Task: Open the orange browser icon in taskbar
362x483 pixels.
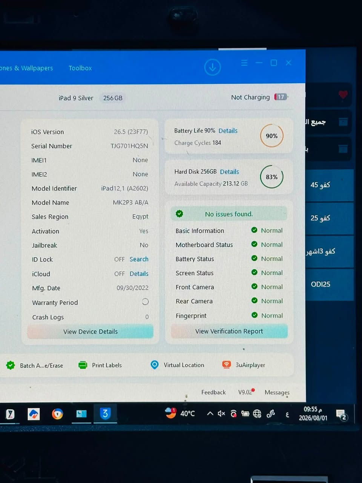Action: click(57, 414)
